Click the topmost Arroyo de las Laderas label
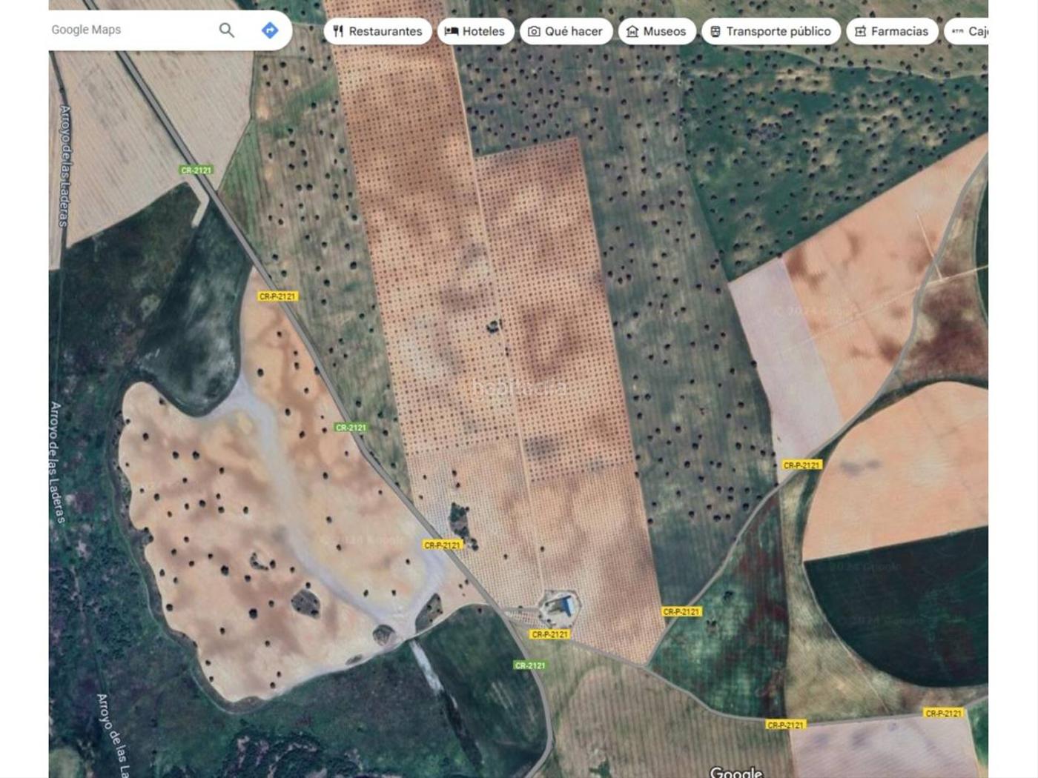 click(65, 164)
